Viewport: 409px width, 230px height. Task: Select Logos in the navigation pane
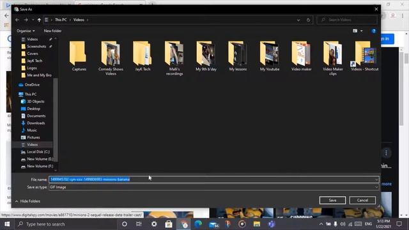tap(32, 68)
